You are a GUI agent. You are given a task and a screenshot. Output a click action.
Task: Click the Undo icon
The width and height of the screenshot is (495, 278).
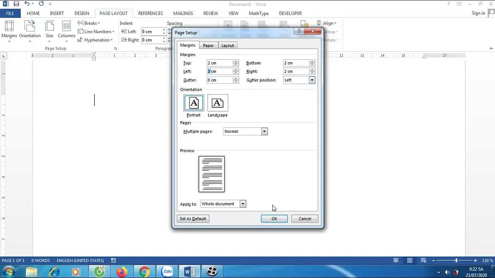tap(27, 4)
